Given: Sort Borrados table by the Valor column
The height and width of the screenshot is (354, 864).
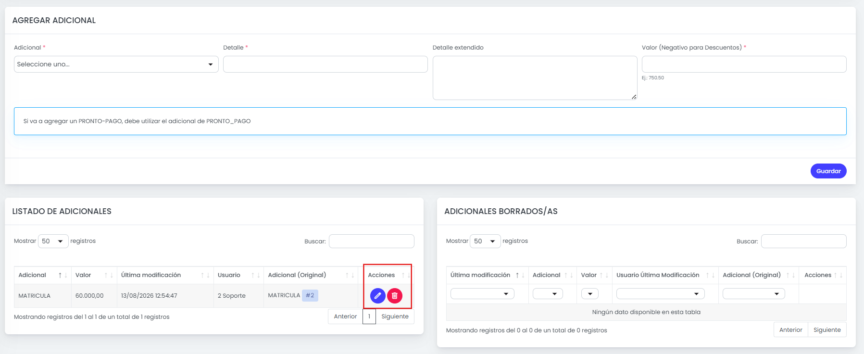Looking at the screenshot, I should [x=604, y=275].
